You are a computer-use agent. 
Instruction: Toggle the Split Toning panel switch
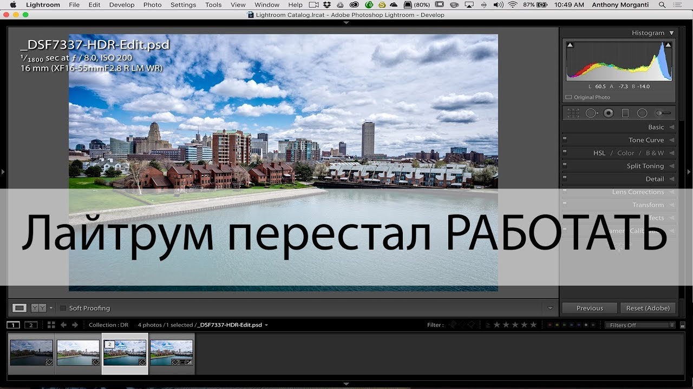pos(565,165)
